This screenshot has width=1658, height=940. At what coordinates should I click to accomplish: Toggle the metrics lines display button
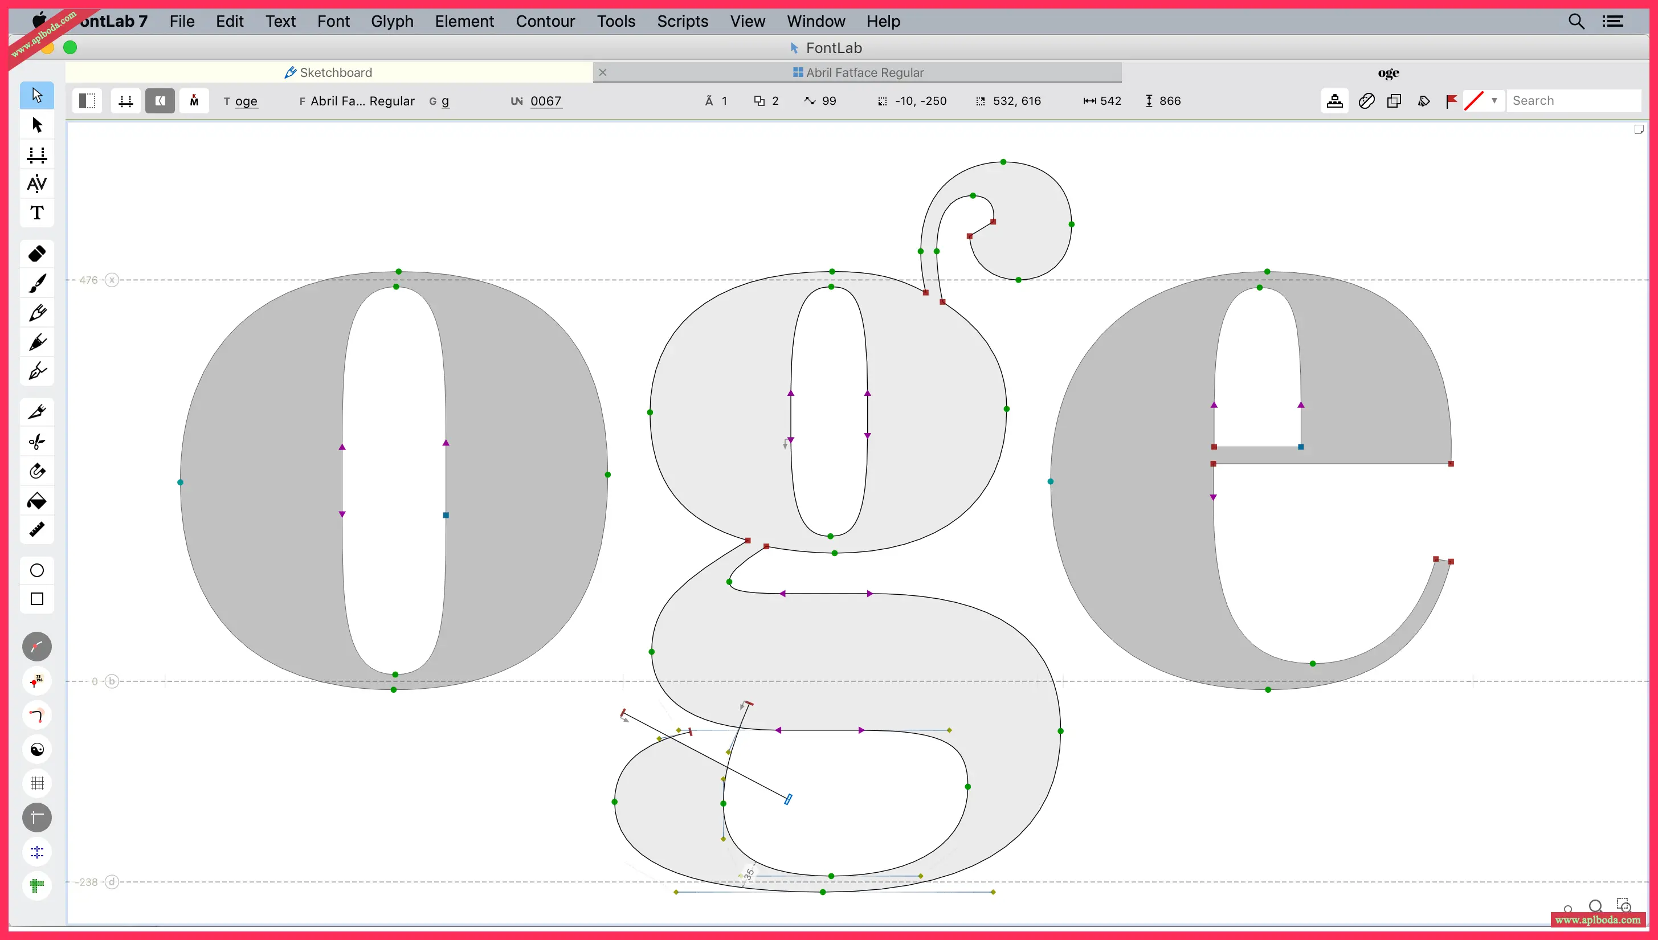pos(126,101)
